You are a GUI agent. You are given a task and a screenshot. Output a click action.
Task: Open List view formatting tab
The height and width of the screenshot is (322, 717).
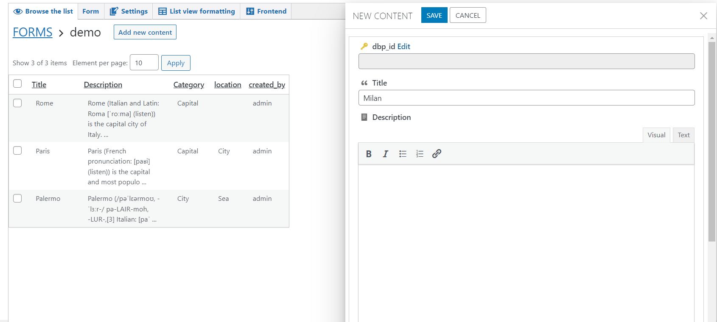[x=196, y=11]
